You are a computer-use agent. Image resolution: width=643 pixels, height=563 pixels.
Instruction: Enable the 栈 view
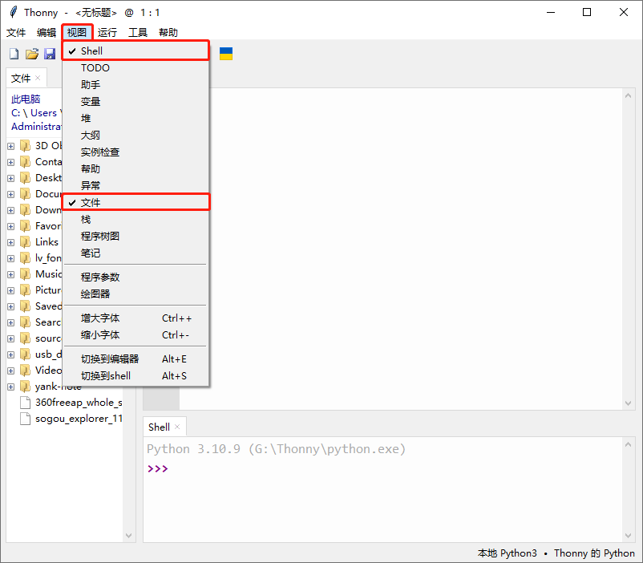(135, 219)
